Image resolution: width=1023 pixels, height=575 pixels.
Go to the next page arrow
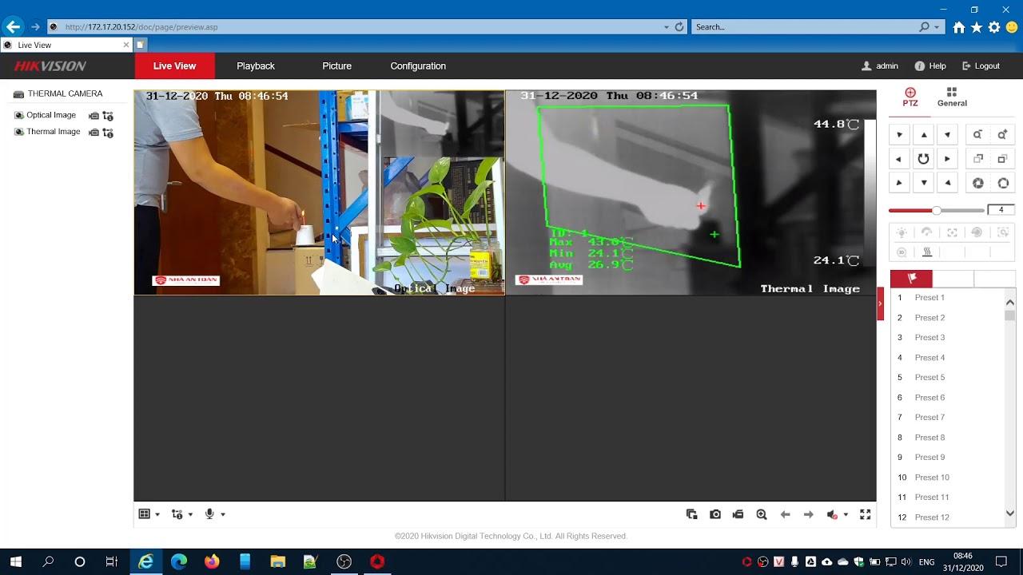click(x=808, y=514)
